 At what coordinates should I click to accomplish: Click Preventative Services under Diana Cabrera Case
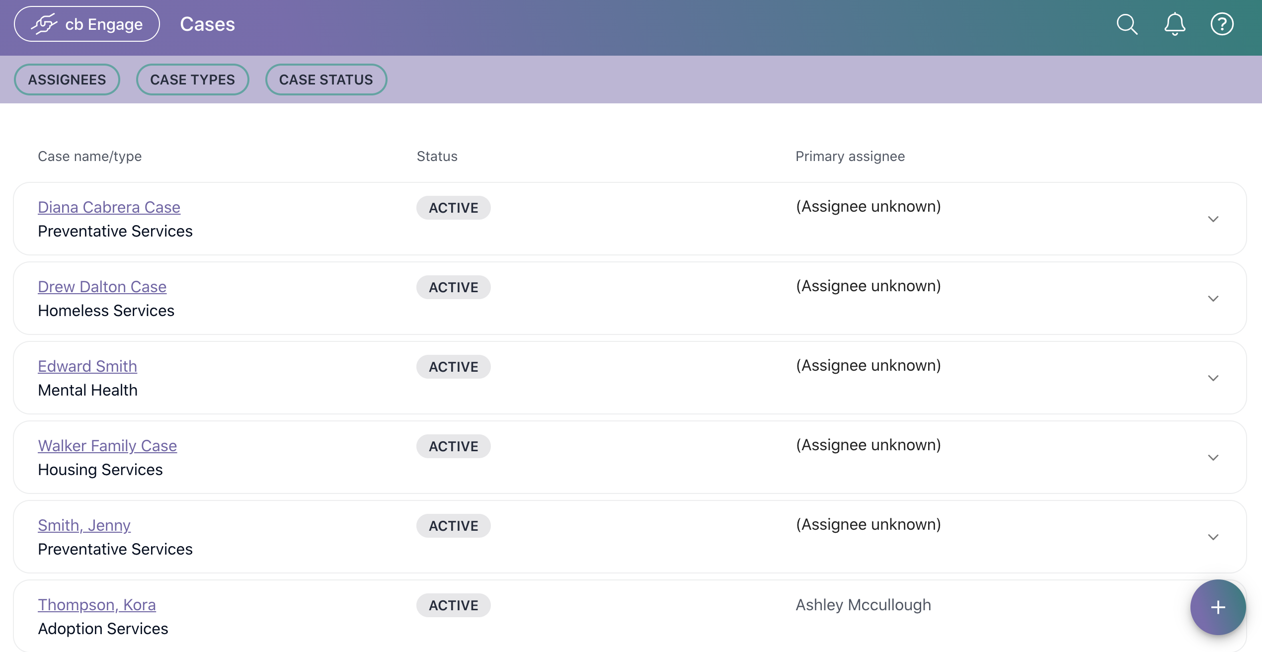coord(115,231)
